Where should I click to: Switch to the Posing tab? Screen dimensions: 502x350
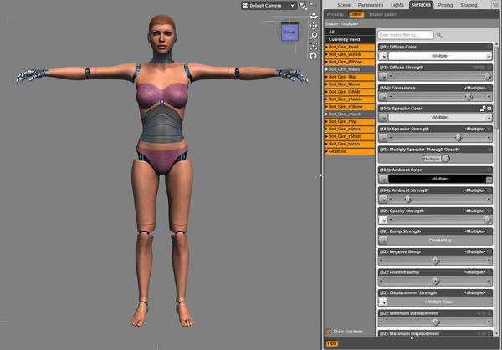445,5
